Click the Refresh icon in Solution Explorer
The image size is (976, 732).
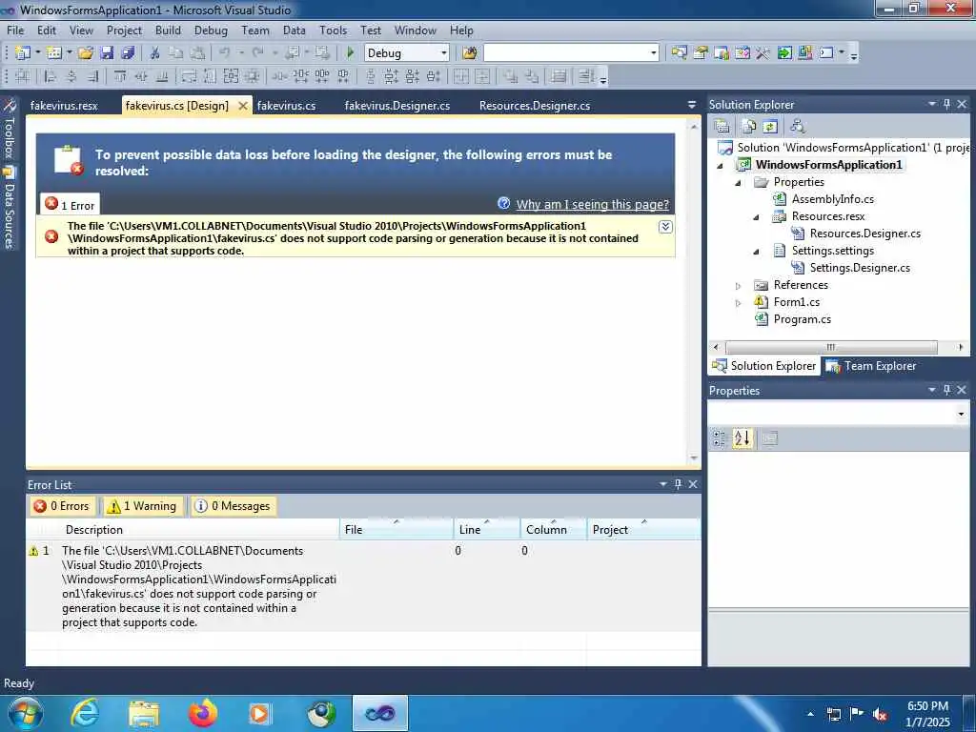(770, 127)
